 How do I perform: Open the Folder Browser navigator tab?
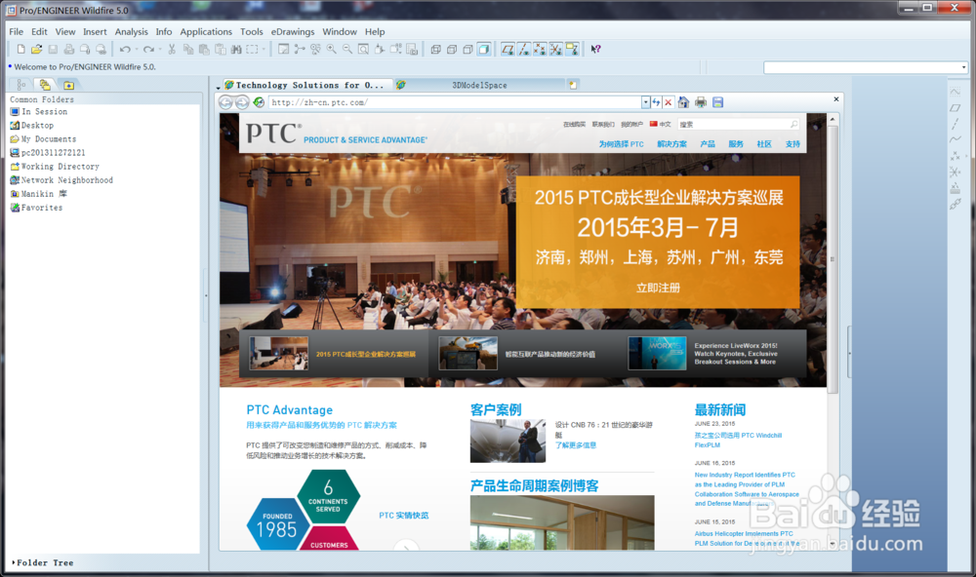pyautogui.click(x=45, y=85)
